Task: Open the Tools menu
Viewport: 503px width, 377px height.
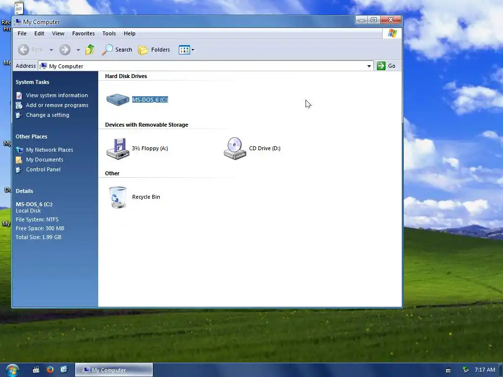Action: pos(109,33)
